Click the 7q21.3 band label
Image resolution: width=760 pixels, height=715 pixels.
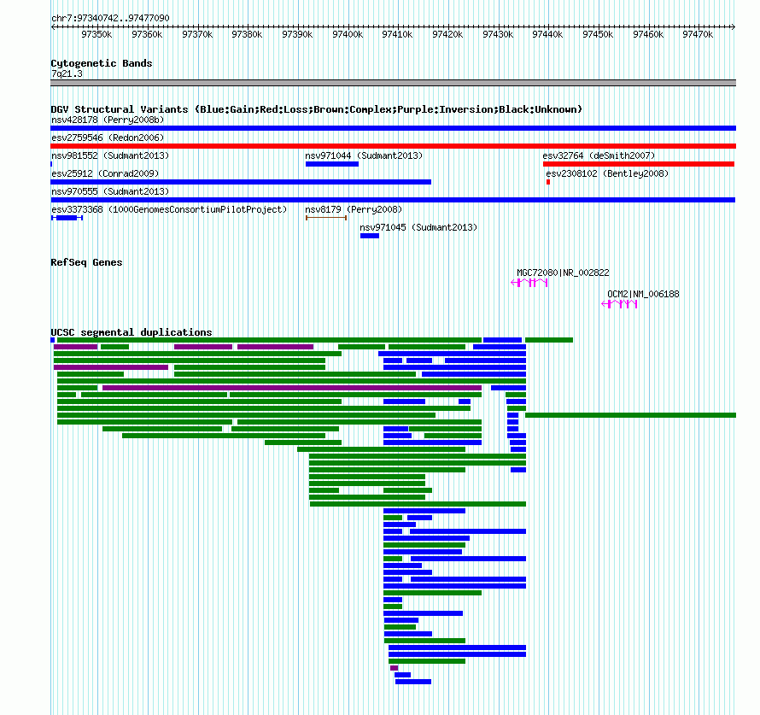67,73
